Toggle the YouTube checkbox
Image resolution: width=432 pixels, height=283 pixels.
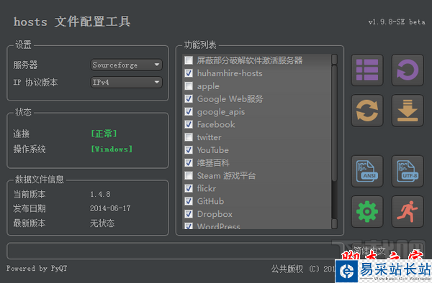(x=189, y=150)
